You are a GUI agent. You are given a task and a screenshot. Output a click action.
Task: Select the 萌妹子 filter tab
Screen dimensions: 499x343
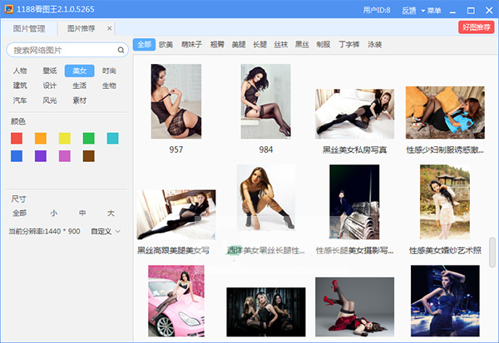[x=191, y=45]
